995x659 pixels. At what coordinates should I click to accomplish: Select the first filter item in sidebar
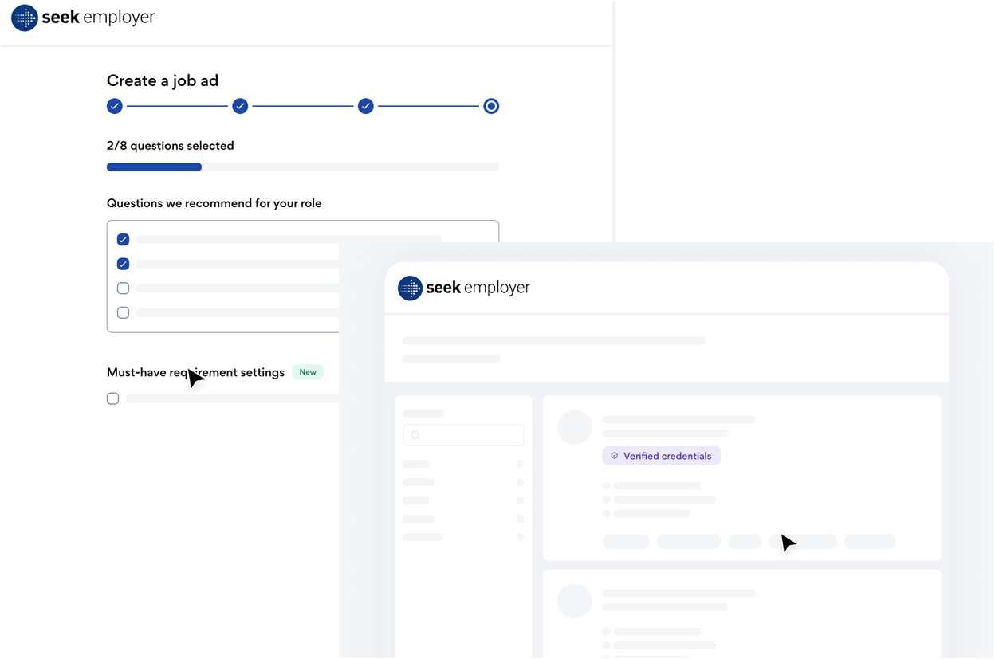[416, 464]
